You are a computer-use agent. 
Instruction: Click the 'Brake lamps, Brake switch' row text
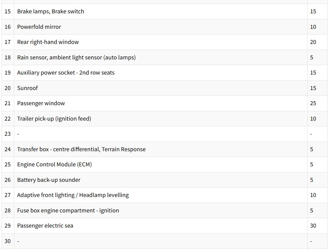pos(50,12)
